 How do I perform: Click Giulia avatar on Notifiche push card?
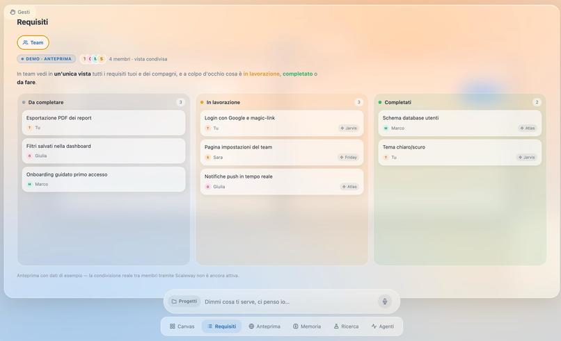coord(208,187)
